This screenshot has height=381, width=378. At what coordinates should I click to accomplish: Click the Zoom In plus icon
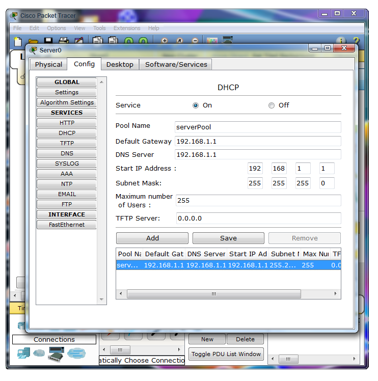(x=165, y=40)
